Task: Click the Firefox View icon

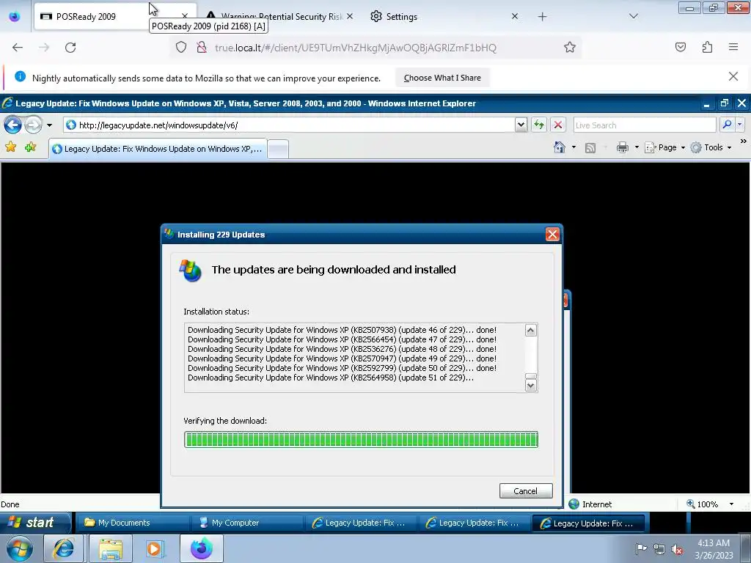Action: [15, 17]
